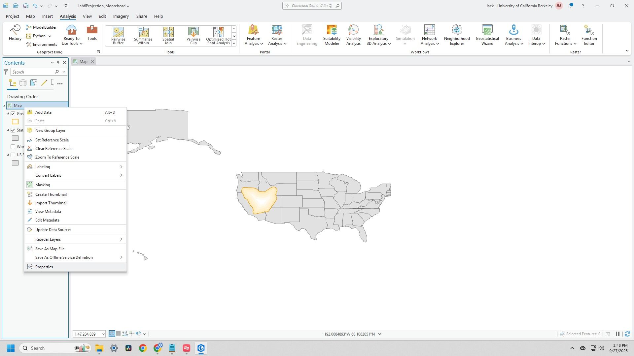Enable the World layer checkbox
Screen dimensions: 634x356
13,147
